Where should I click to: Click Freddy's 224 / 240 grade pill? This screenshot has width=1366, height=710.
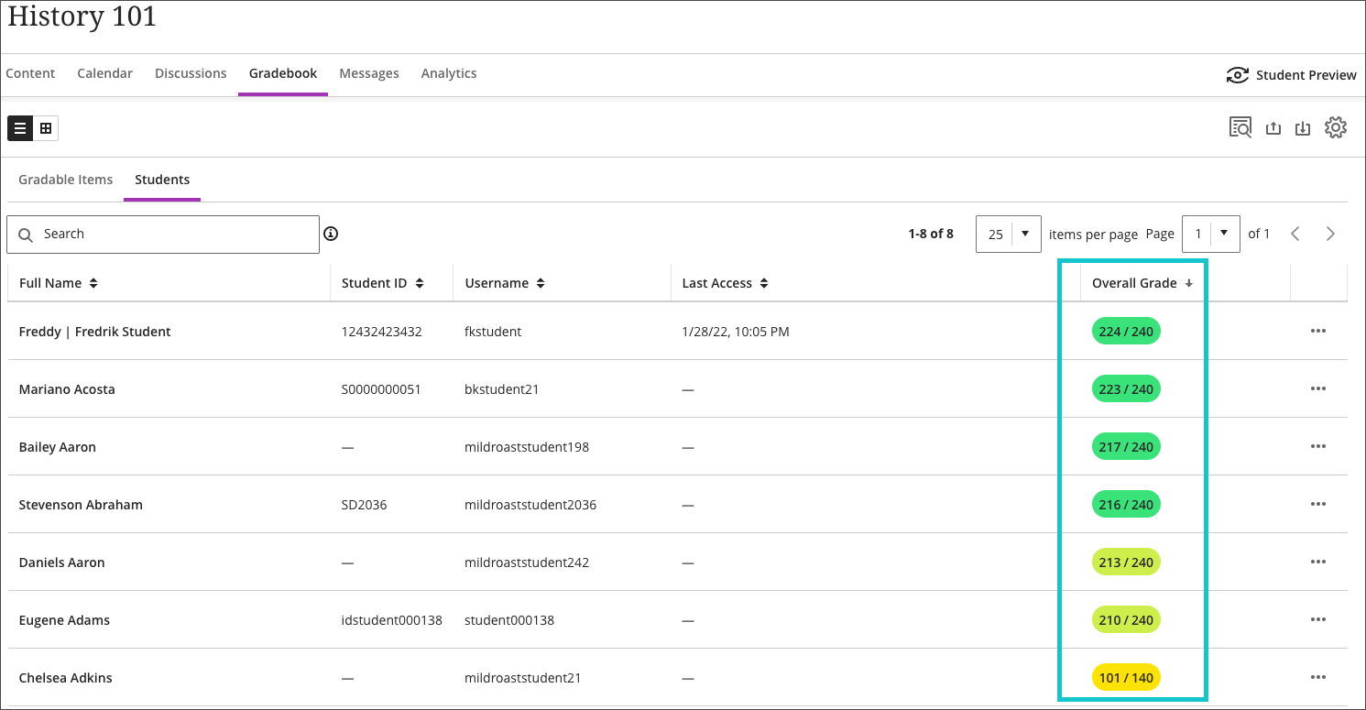(x=1126, y=332)
